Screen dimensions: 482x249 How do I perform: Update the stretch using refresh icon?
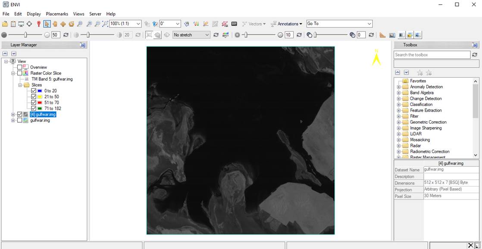216,35
